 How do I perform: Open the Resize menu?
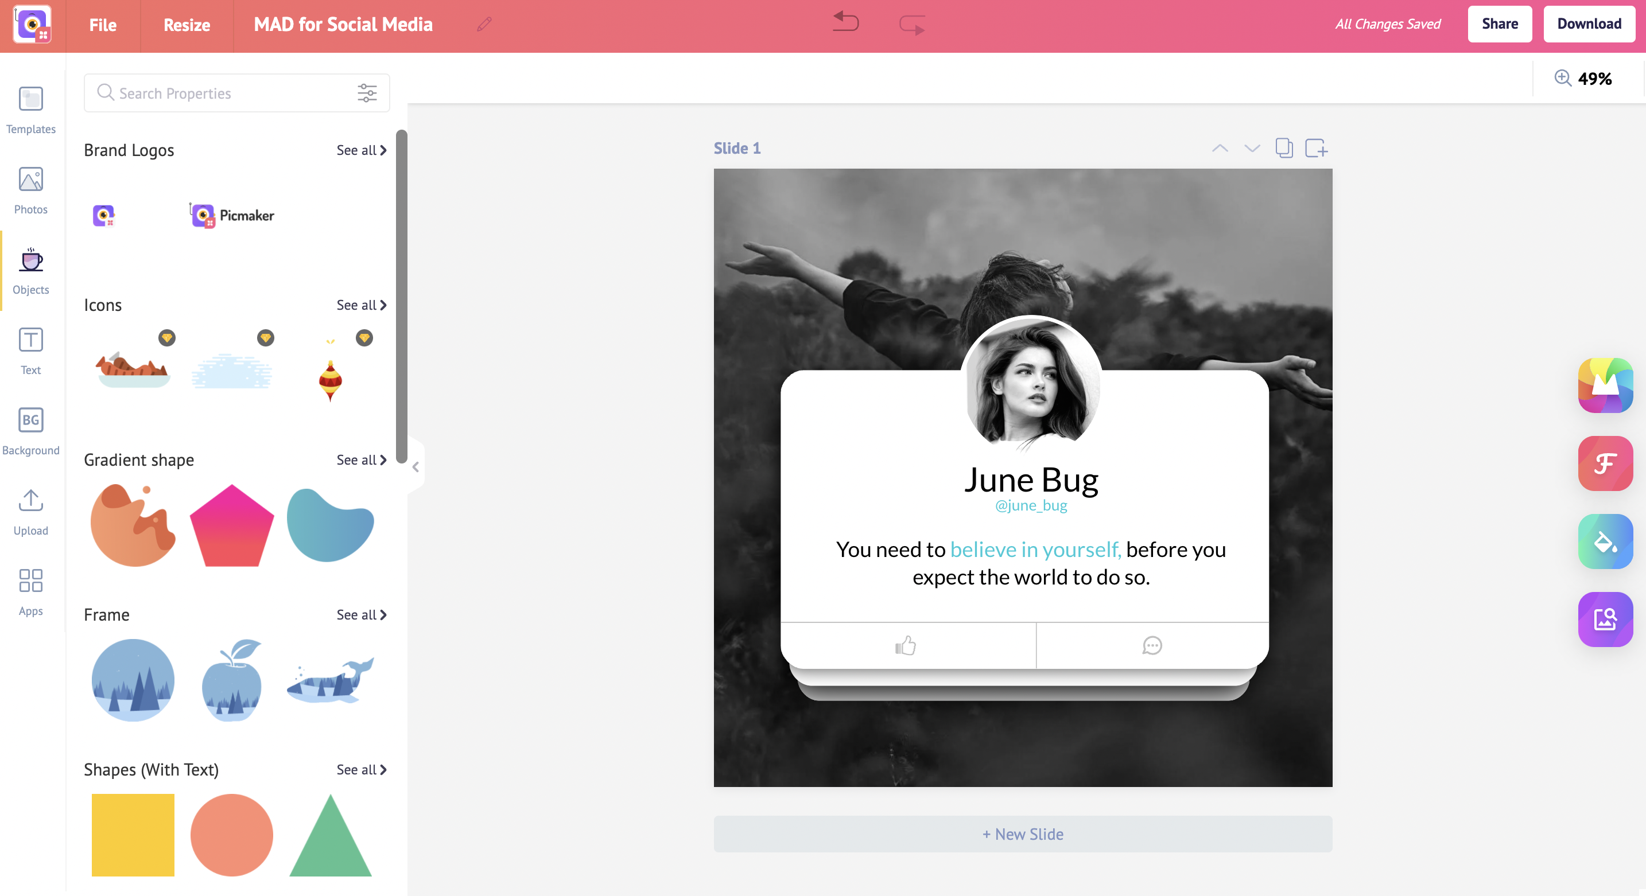187,25
